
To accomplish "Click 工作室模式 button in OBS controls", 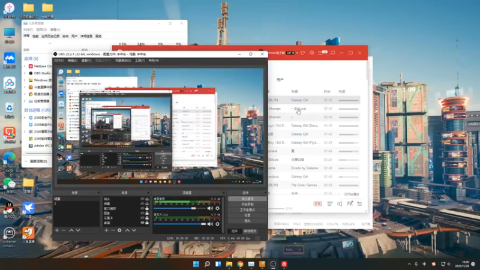I will pos(247,209).
